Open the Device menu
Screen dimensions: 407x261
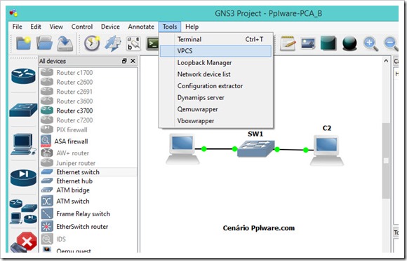coord(110,27)
